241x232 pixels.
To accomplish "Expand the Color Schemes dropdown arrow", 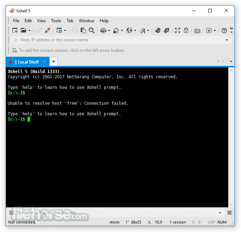I will pyautogui.click(x=122, y=31).
